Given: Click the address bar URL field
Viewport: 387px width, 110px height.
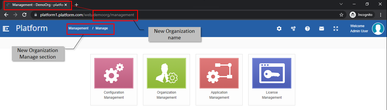Looking at the screenshot, I should 187,15.
